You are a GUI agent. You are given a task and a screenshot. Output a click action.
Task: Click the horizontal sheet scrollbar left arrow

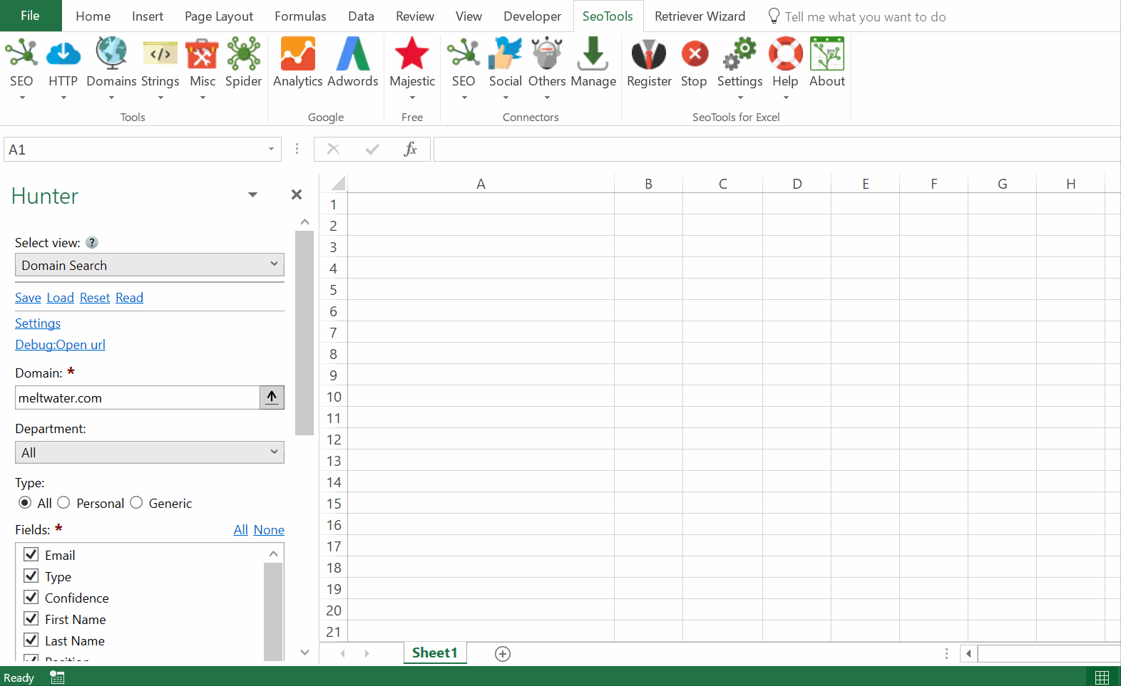(968, 653)
